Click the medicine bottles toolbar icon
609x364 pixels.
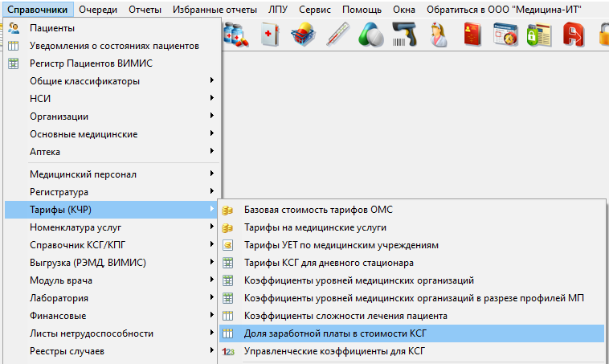point(236,35)
